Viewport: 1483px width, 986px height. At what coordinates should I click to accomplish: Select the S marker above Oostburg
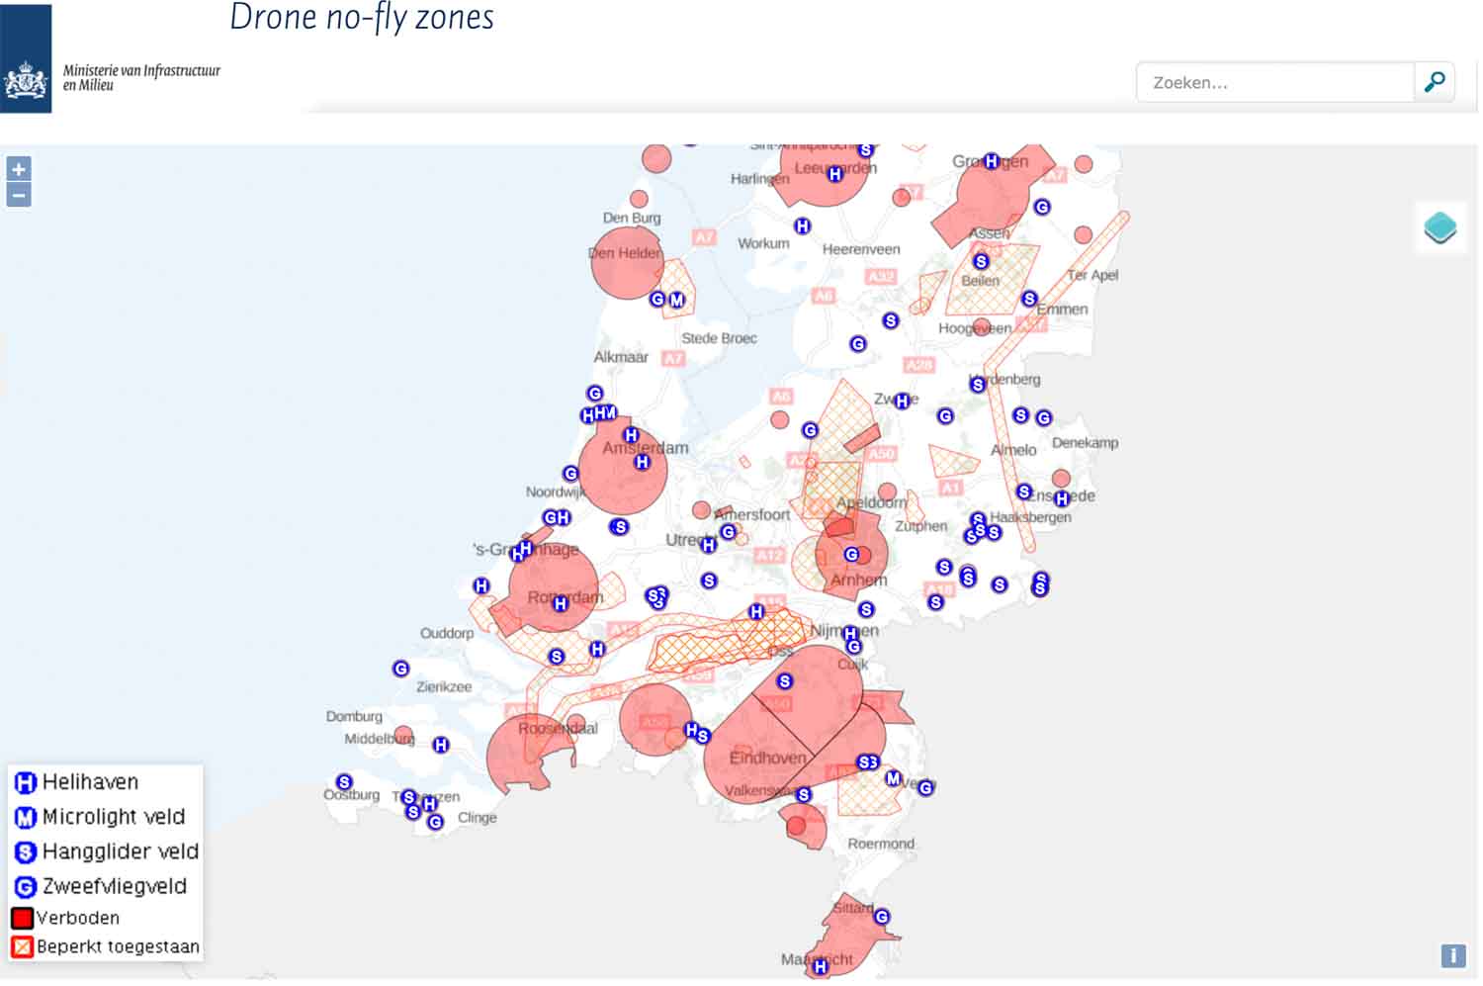pos(344,782)
